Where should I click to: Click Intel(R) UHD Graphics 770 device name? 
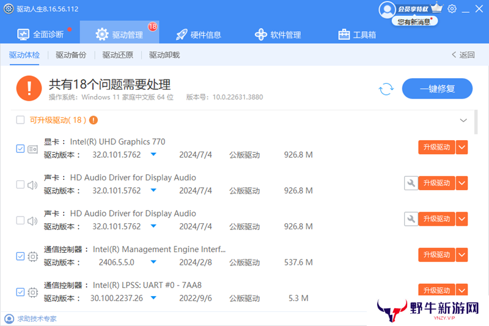pyautogui.click(x=117, y=142)
